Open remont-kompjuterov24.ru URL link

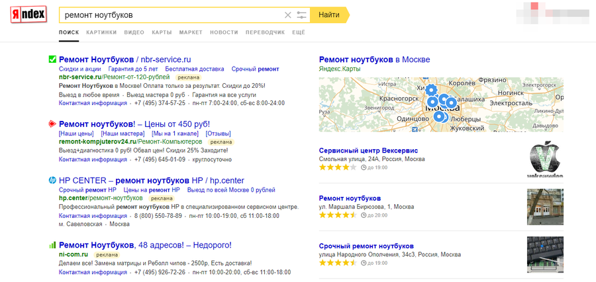click(130, 142)
